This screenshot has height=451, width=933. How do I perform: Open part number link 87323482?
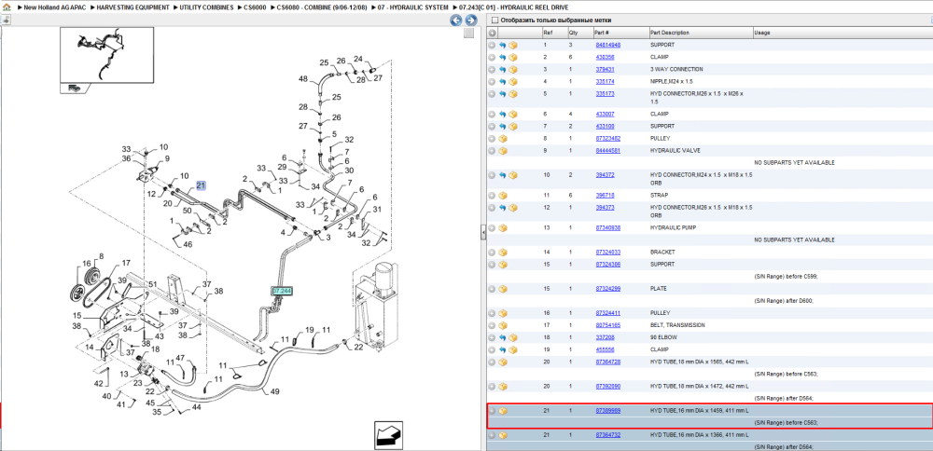click(x=608, y=139)
